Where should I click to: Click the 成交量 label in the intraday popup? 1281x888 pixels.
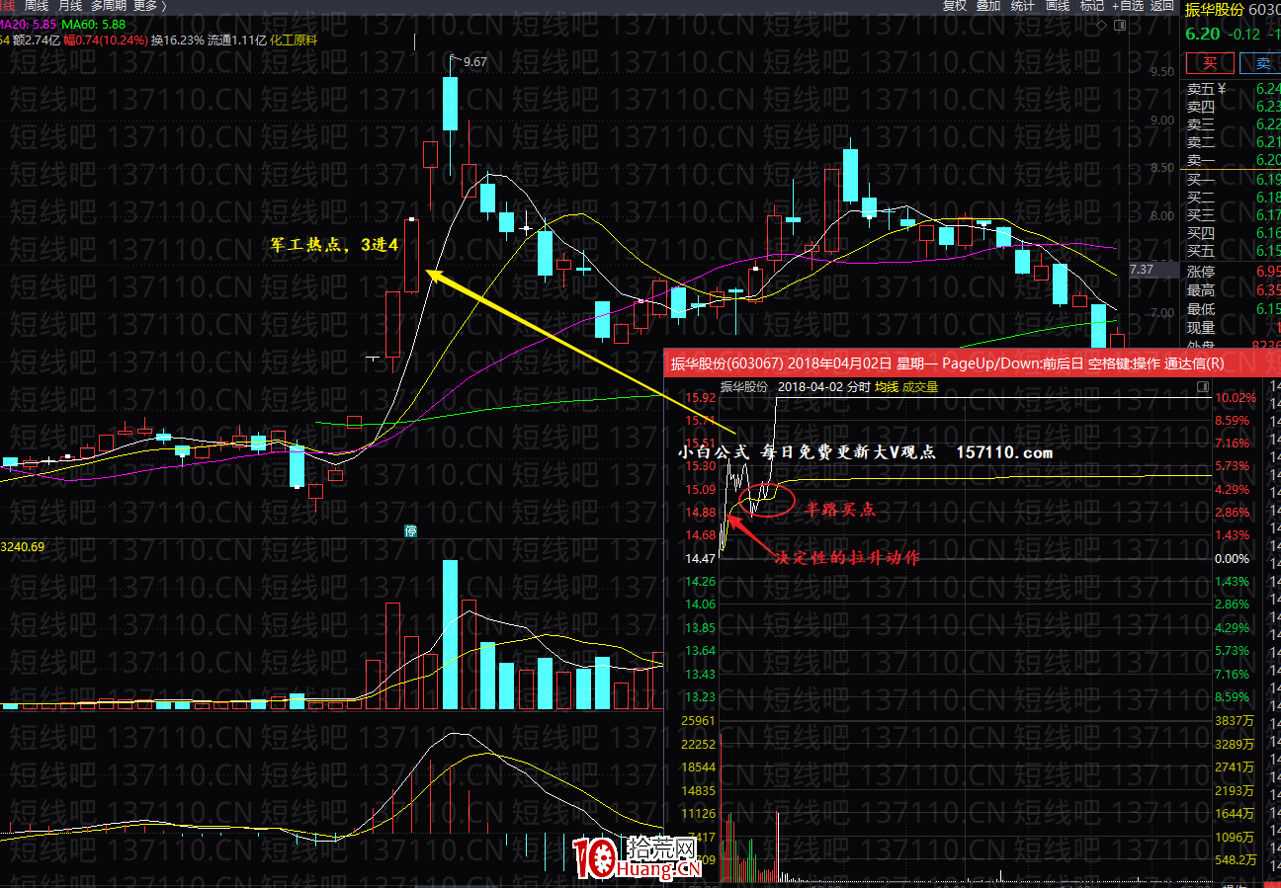[x=920, y=387]
